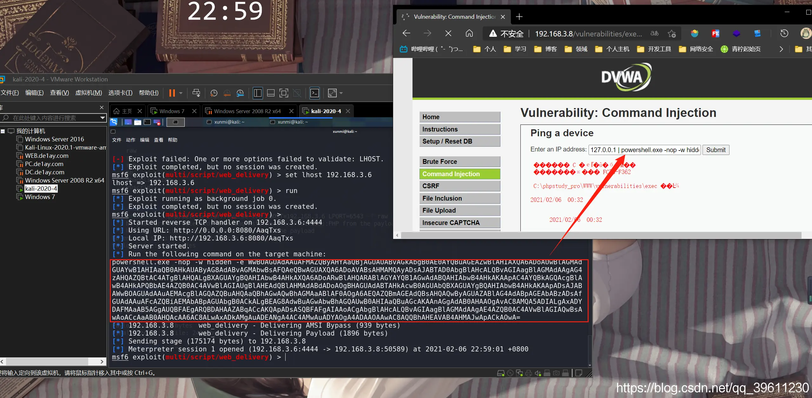Toggle the VMware library sidebar view
The height and width of the screenshot is (398, 812).
click(x=258, y=93)
